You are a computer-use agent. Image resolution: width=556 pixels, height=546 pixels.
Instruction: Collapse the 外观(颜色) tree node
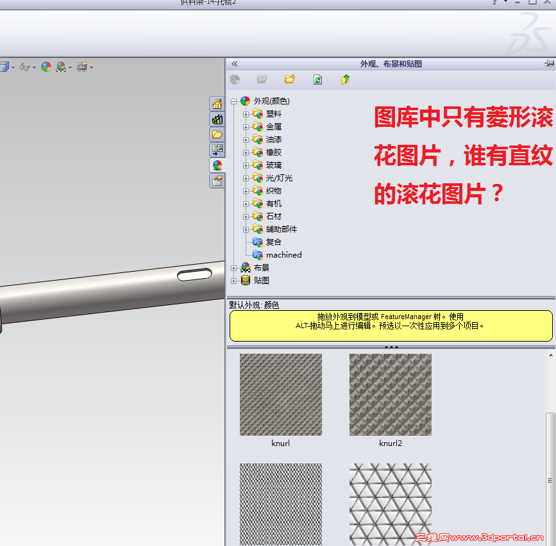click(233, 101)
